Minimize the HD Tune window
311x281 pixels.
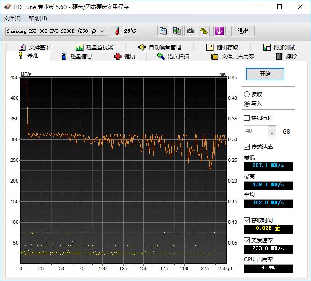pyautogui.click(x=259, y=7)
